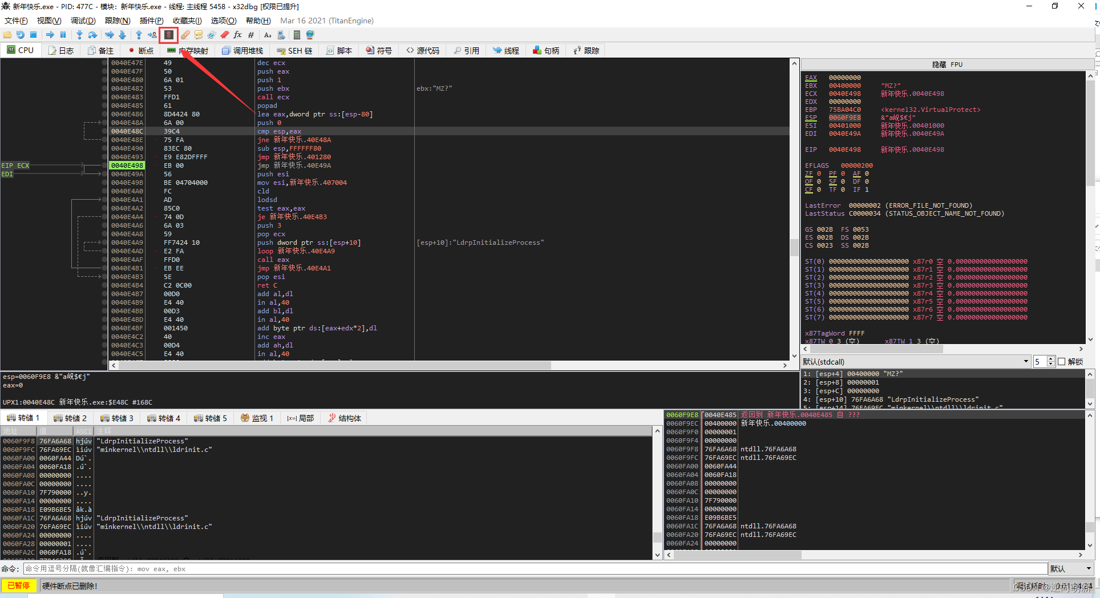Toggle the PF flag value

[x=843, y=173]
